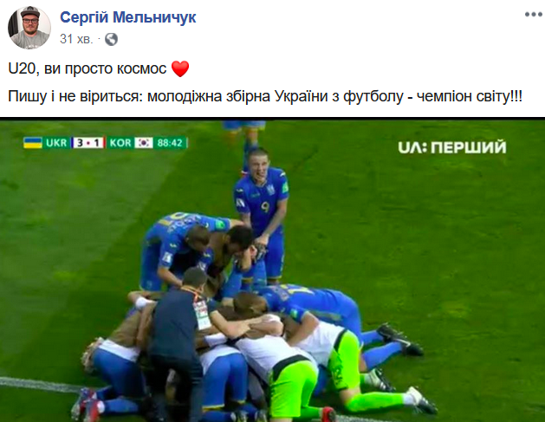
Task: Click the goalkeeper's neon green shorts
Action: (294, 387)
